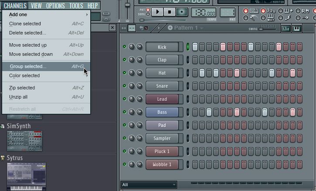Adjust the Swing slider
The width and height of the screenshot is (316, 191).
(x=267, y=28)
